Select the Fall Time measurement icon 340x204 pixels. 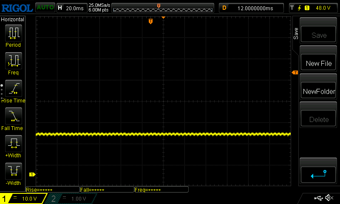click(x=14, y=116)
